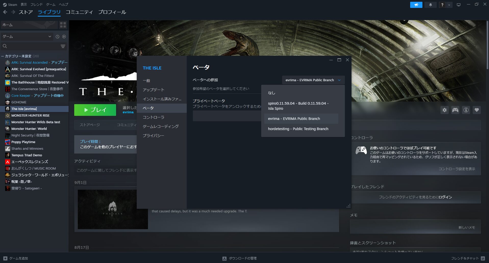Go forward with the right arrow
The image size is (489, 263).
[x=13, y=12]
